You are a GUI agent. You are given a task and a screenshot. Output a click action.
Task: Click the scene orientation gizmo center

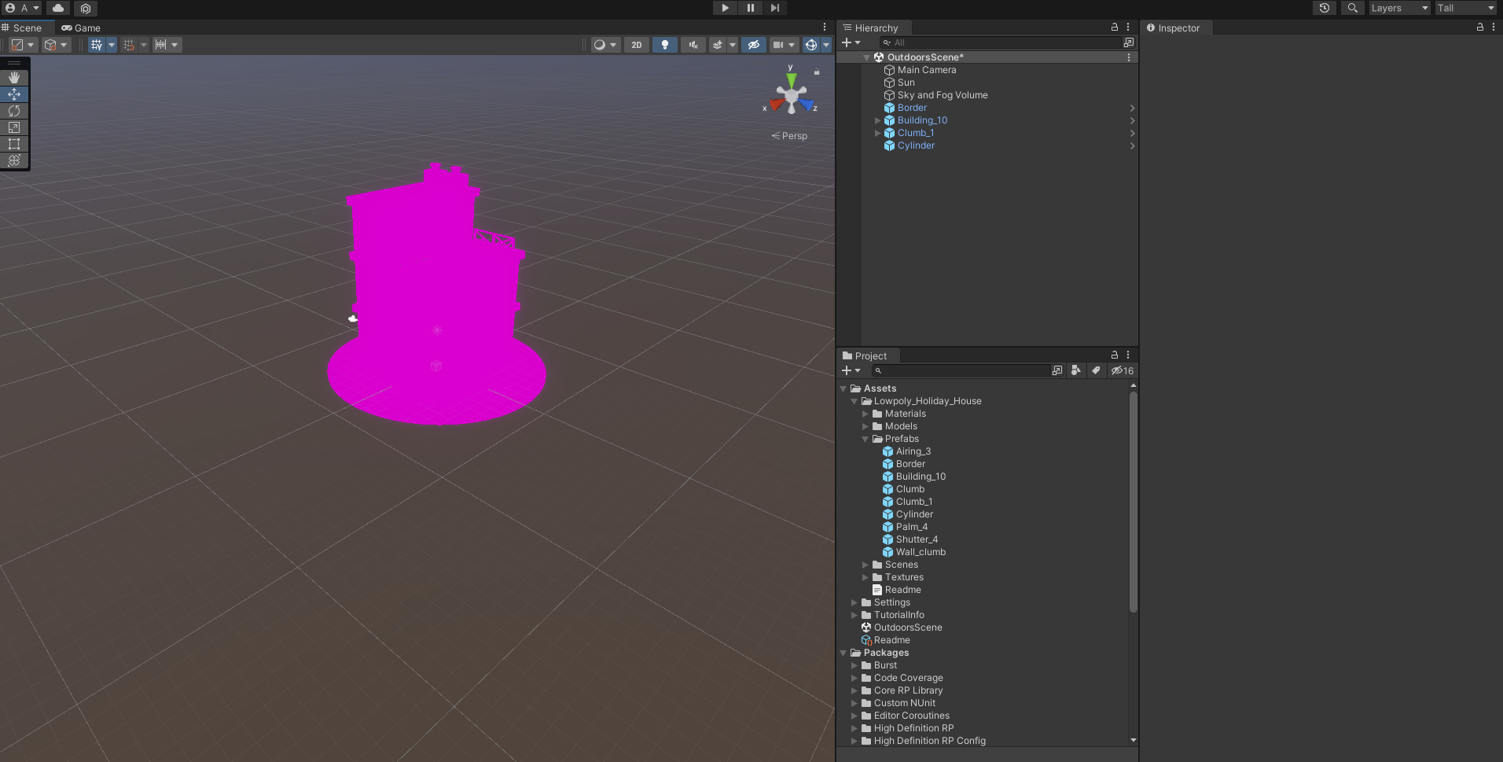tap(792, 95)
